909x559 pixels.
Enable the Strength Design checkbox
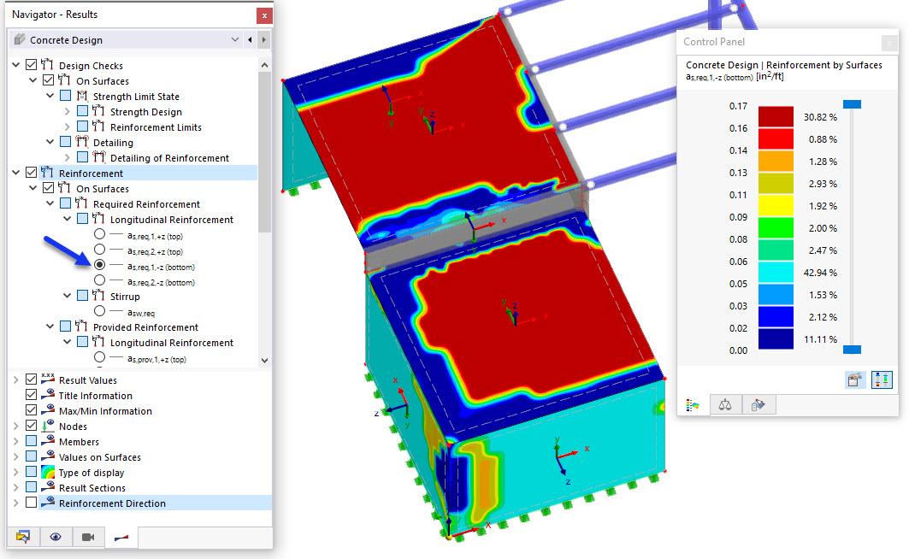[x=83, y=111]
